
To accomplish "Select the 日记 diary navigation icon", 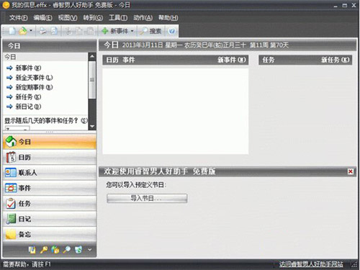I will coord(11,219).
